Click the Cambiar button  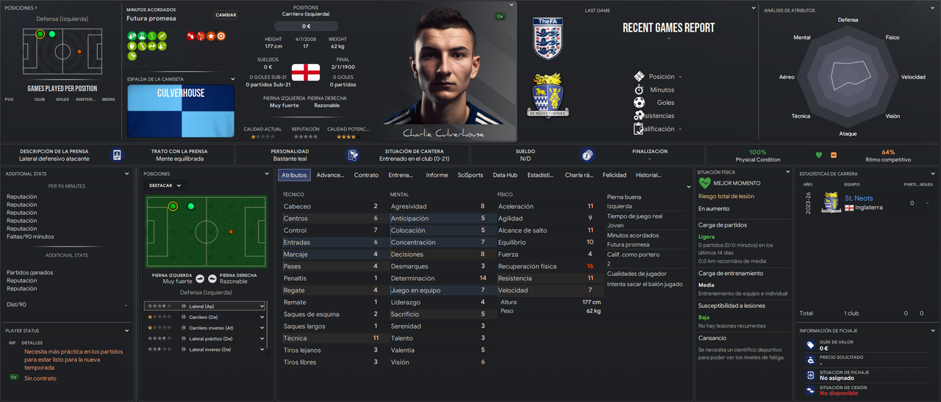(x=226, y=15)
